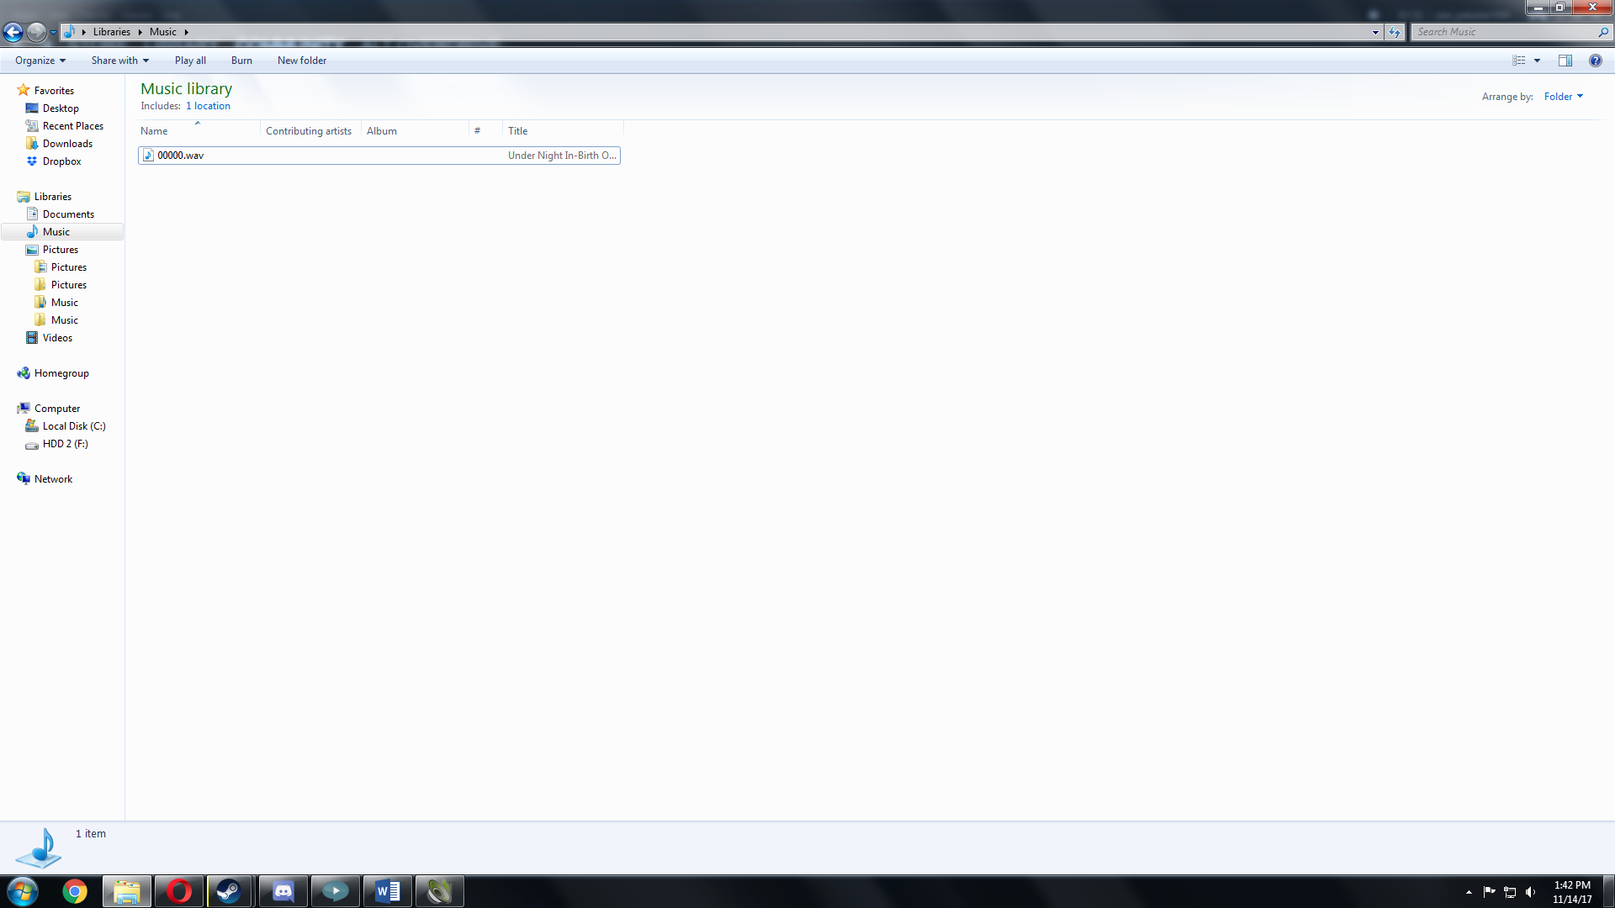Click the volume speaker tray icon
Viewport: 1615px width, 908px height.
1530,892
